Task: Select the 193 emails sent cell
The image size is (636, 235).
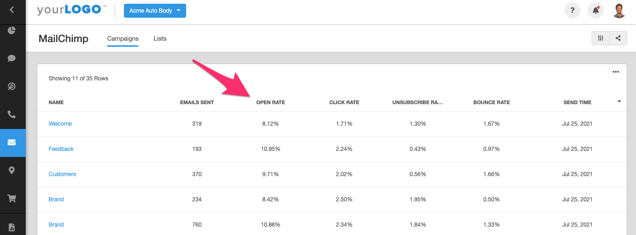Action: coord(197,149)
